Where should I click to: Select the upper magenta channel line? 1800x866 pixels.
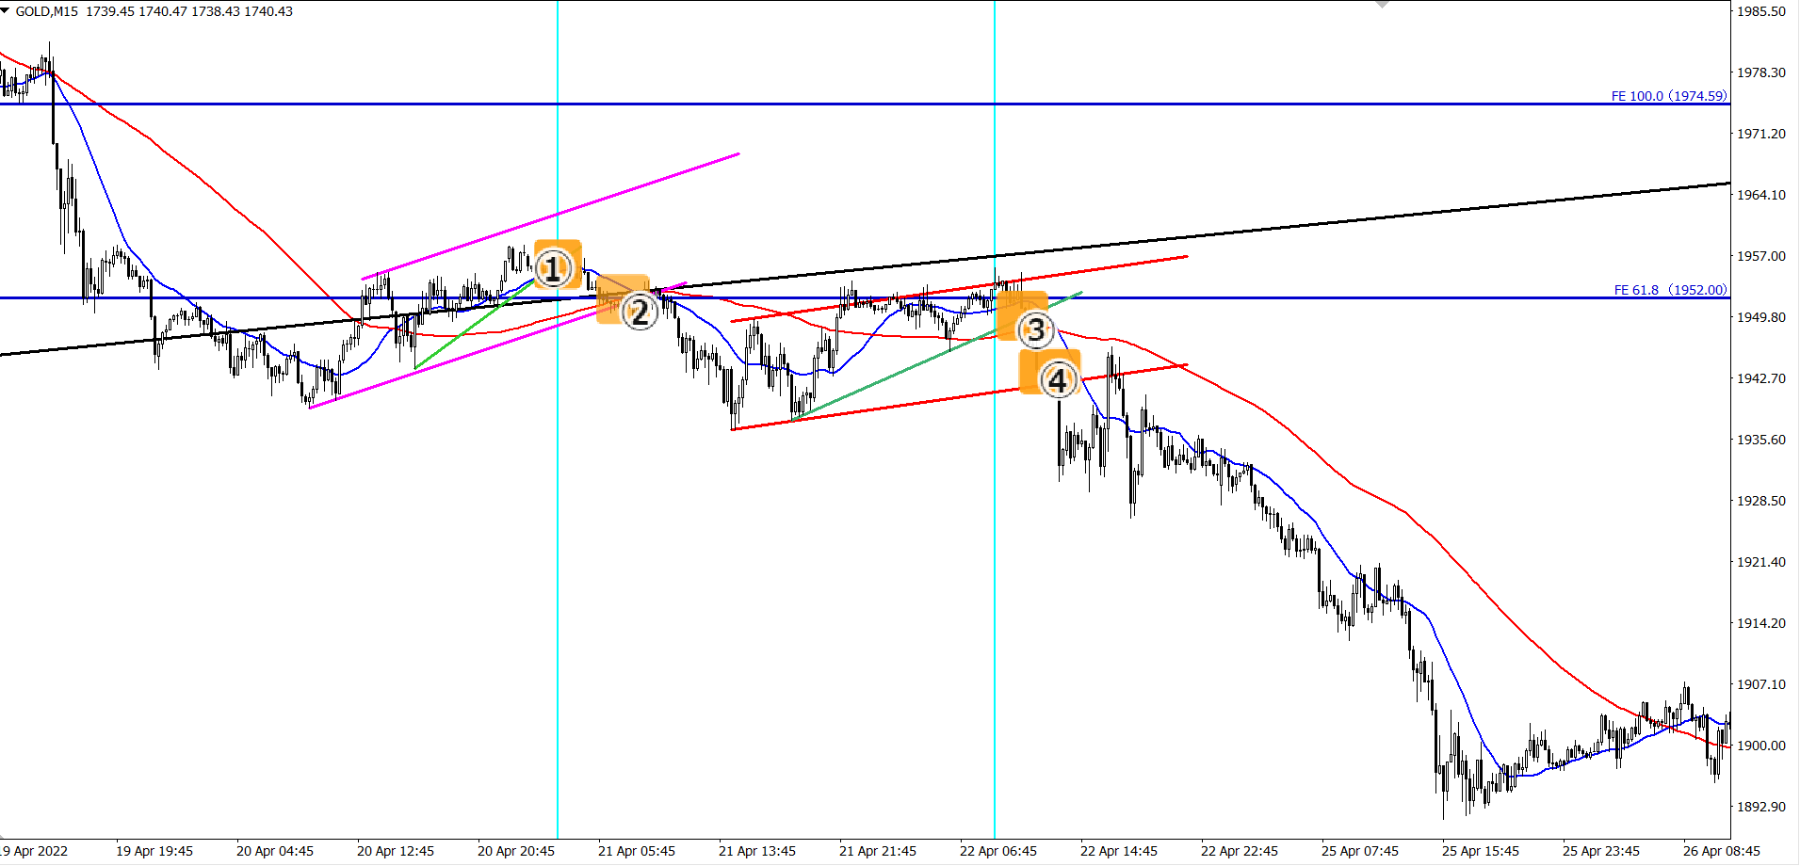pos(551,216)
